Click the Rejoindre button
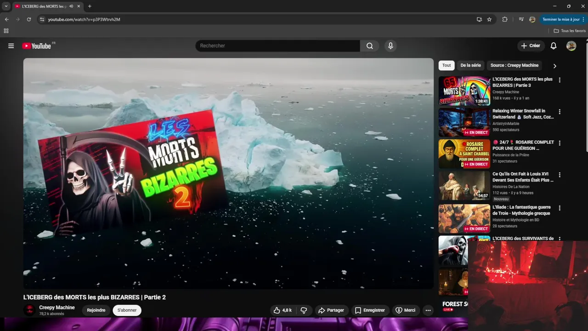The width and height of the screenshot is (588, 331). [96, 310]
